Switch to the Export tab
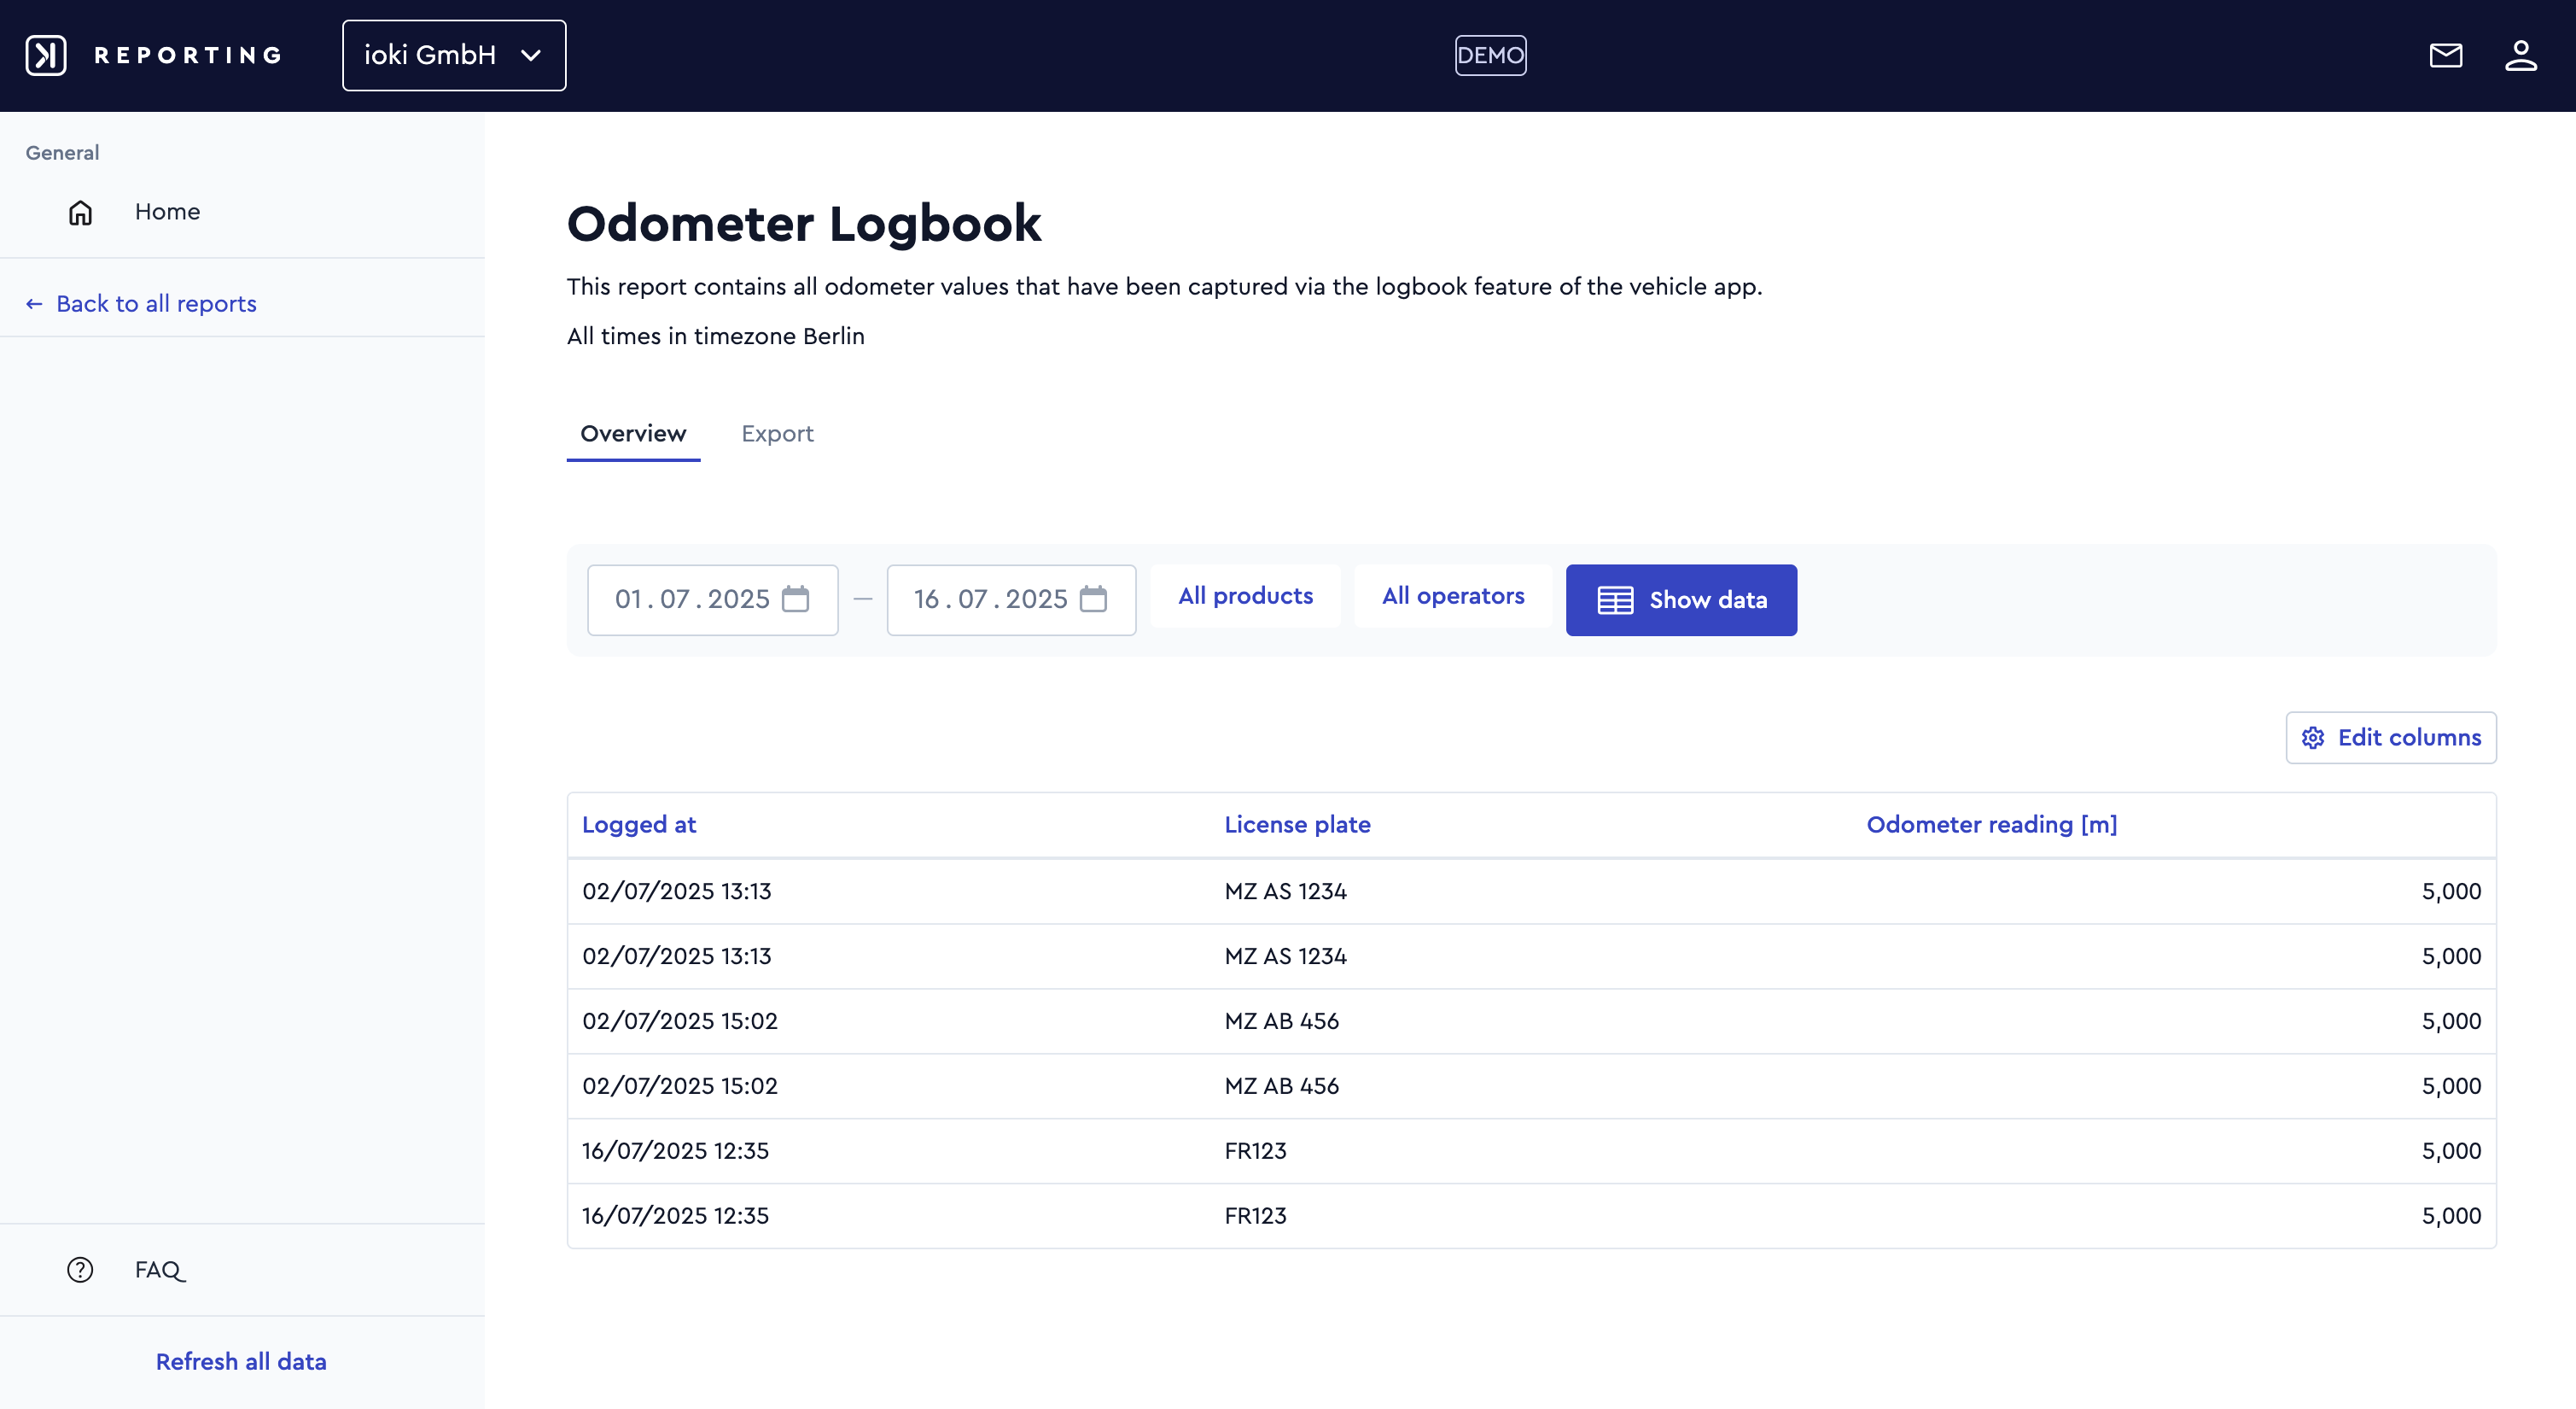The height and width of the screenshot is (1409, 2576). (777, 435)
